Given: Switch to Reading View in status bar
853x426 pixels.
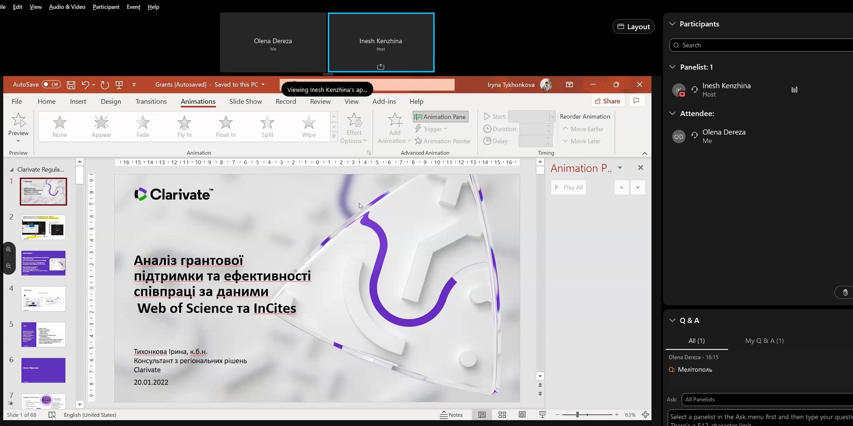Looking at the screenshot, I should pyautogui.click(x=522, y=415).
